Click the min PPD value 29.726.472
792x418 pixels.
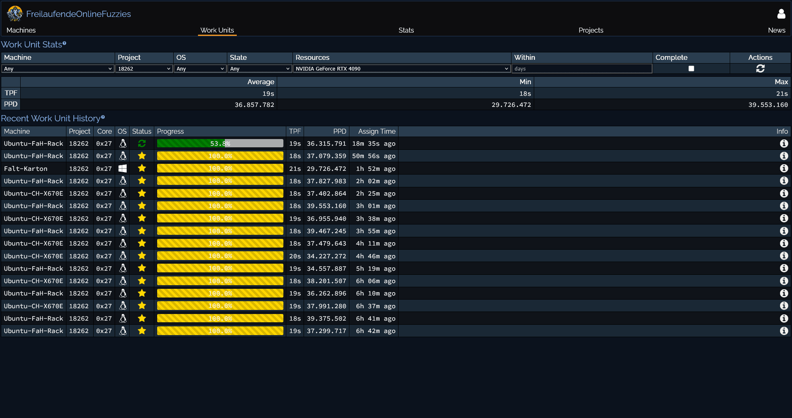pyautogui.click(x=511, y=105)
